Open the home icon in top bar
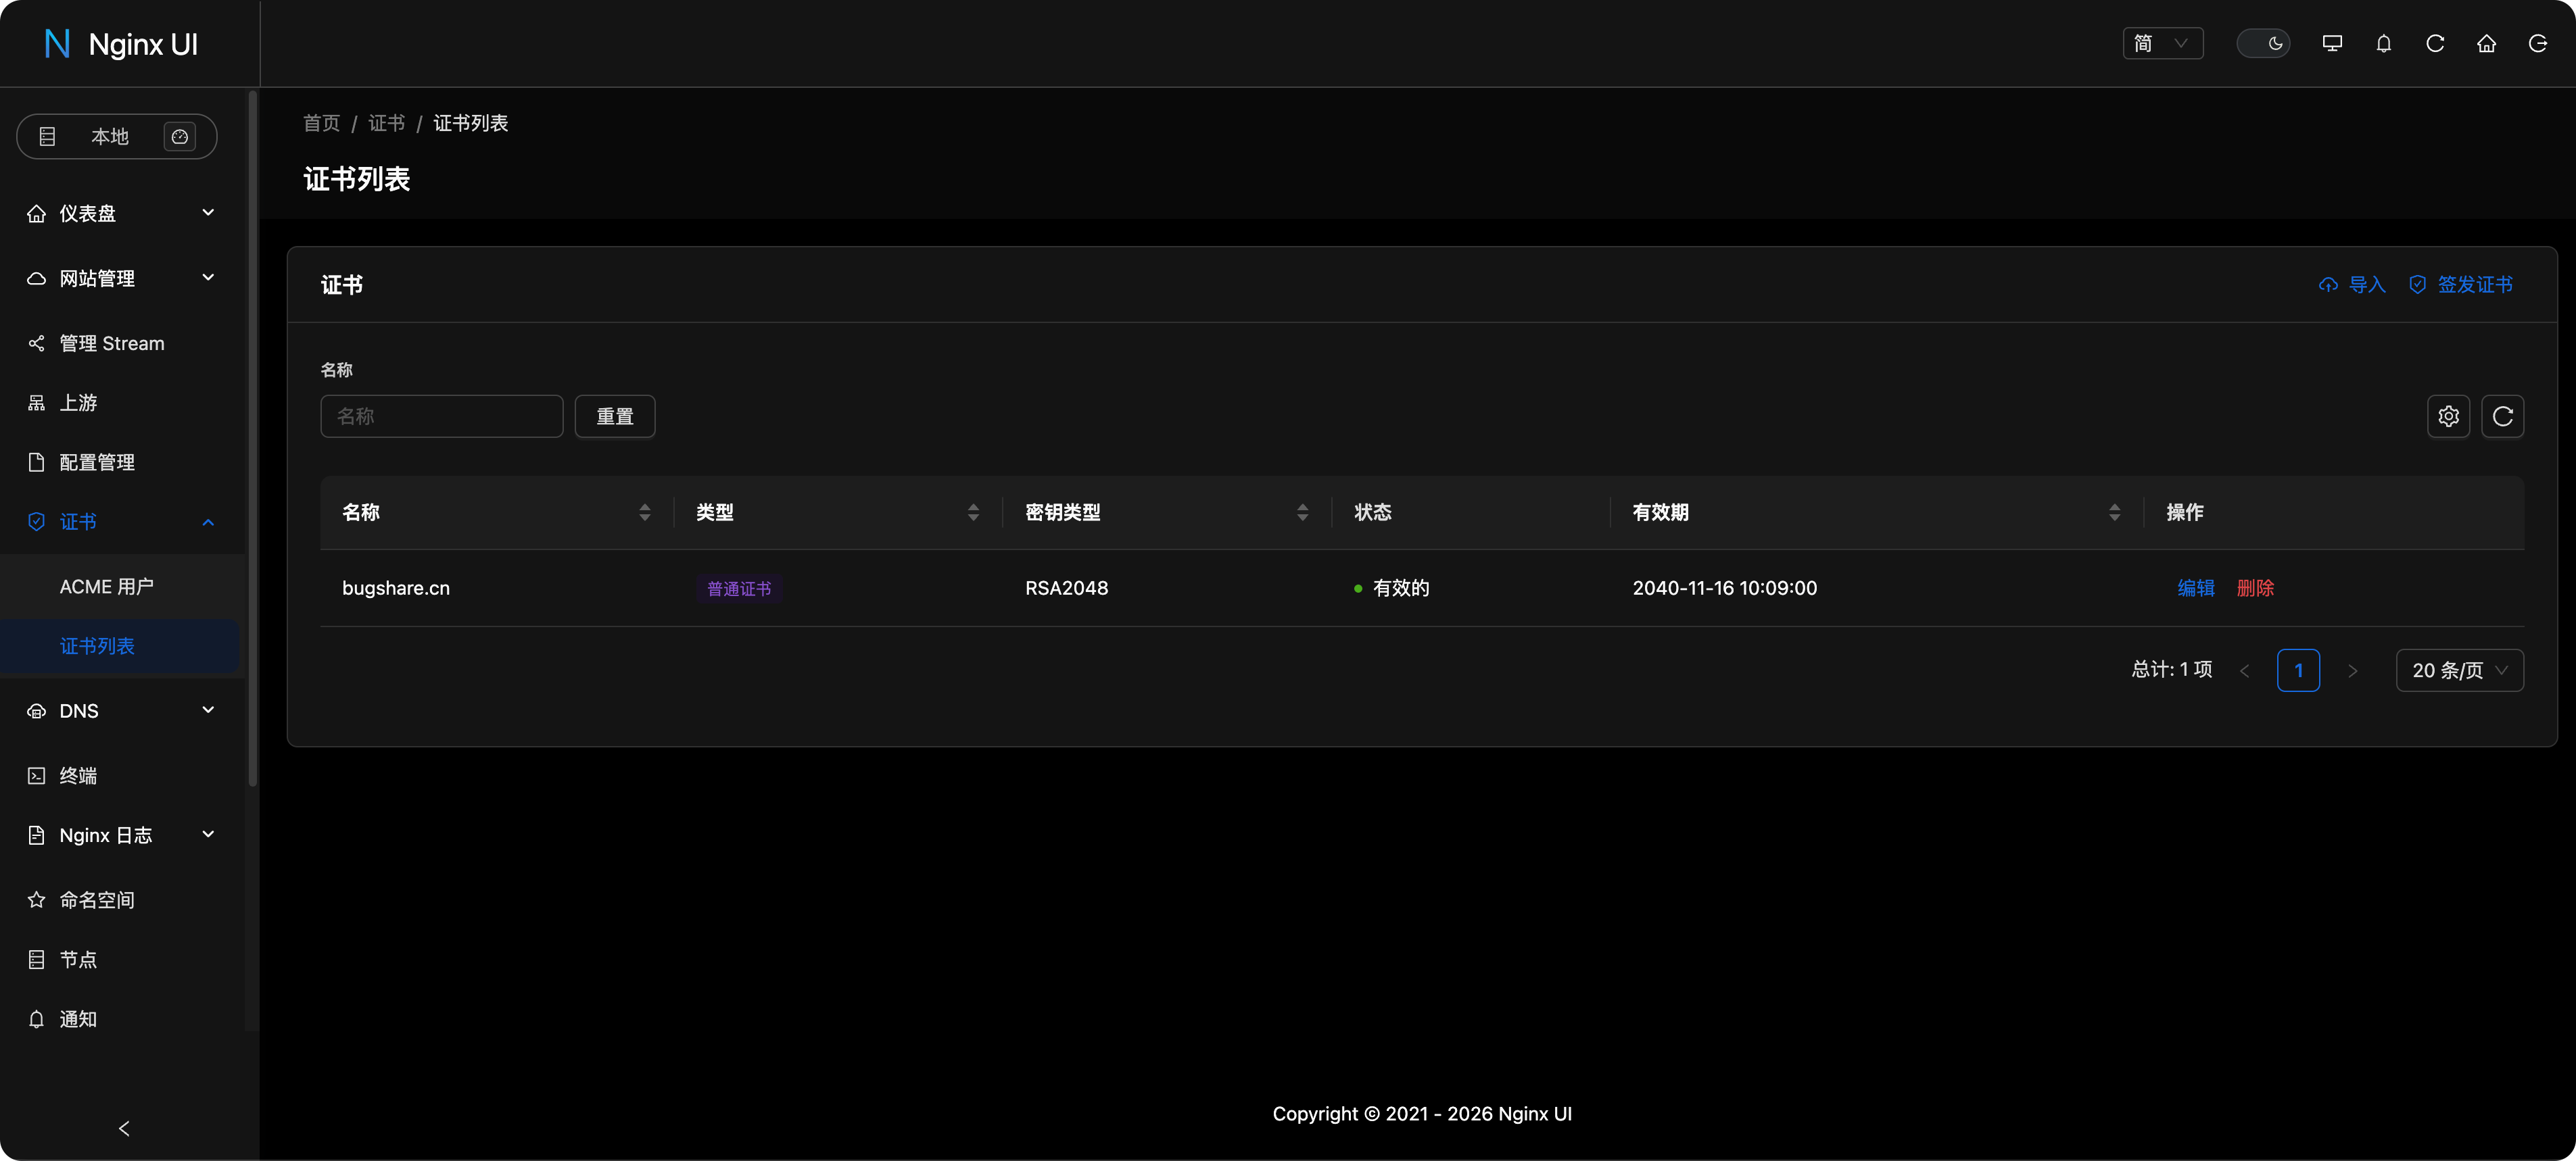Image resolution: width=2576 pixels, height=1161 pixels. (2486, 44)
